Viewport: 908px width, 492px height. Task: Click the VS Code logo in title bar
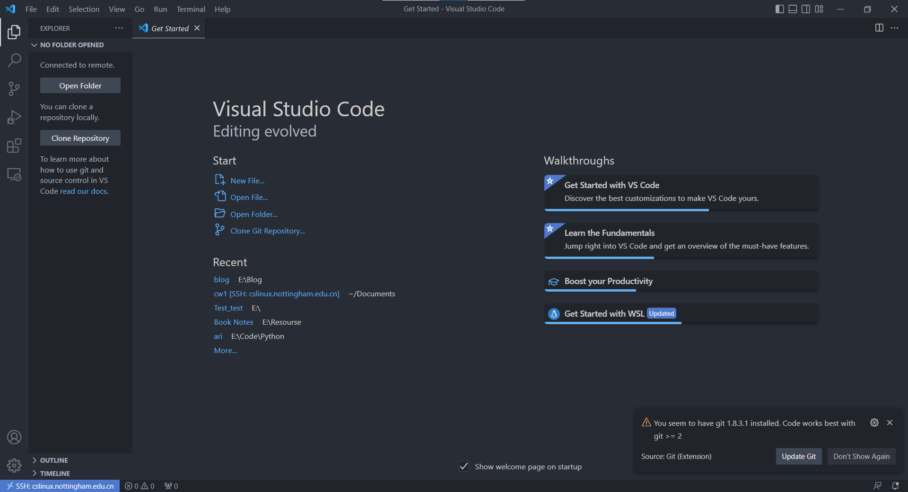pos(10,9)
